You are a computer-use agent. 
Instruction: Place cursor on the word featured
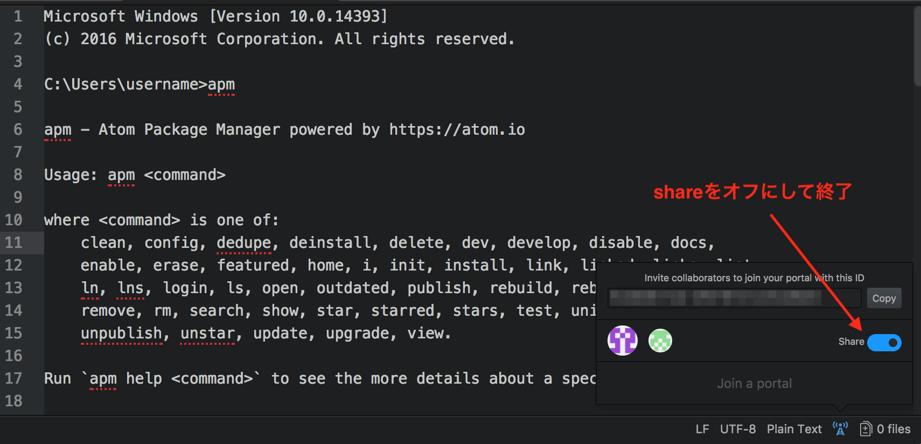click(253, 265)
